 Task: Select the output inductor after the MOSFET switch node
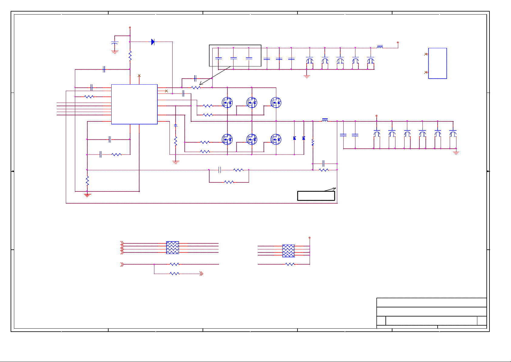coord(325,120)
